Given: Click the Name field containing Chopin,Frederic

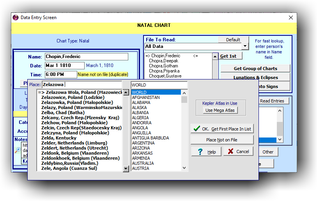Looking at the screenshot, I should (86, 57).
